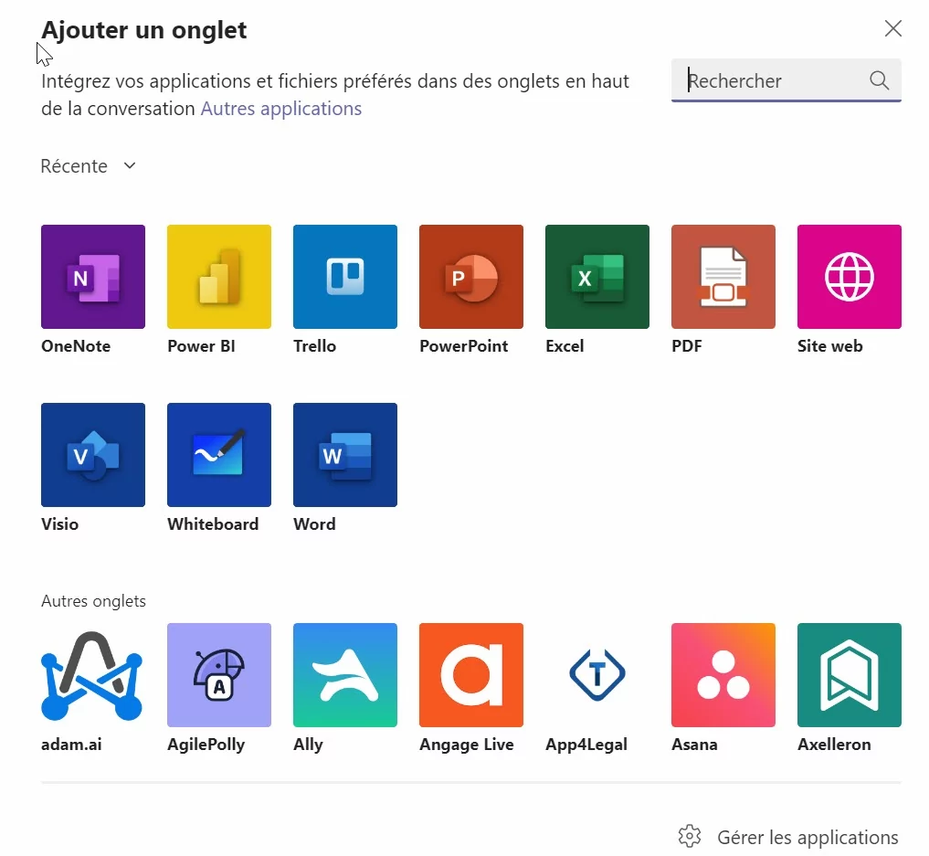
Task: Select the Angage Live icon
Action: 471,675
